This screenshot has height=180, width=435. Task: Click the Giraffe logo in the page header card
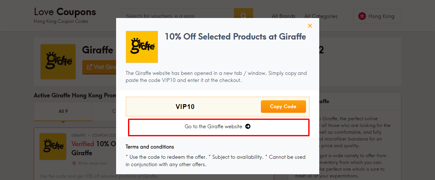point(58,62)
